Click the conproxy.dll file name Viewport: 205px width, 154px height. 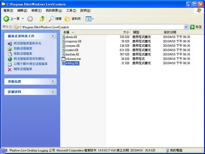point(73,41)
